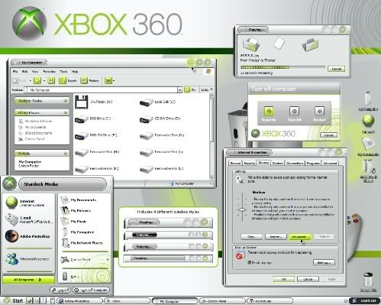Collapse the Other Places panel
The image size is (381, 305).
(66, 112)
